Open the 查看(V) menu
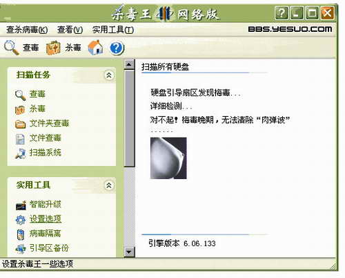The width and height of the screenshot is (345, 278). [x=70, y=30]
